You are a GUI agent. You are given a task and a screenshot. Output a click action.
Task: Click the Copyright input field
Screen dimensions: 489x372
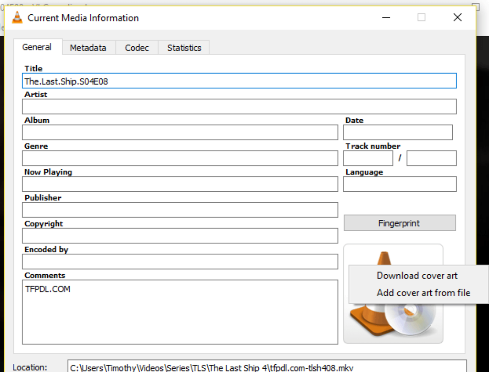180,236
